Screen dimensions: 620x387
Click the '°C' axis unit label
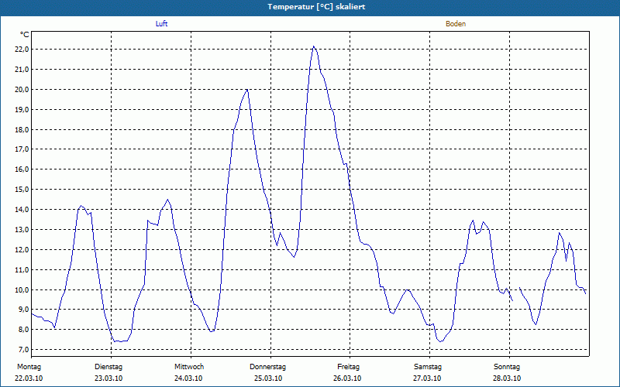[x=25, y=35]
